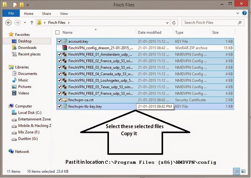Select FinchVPN_FREE_05_Texas_udp_53 file name
The image size is (251, 178).
pyautogui.click(x=101, y=87)
